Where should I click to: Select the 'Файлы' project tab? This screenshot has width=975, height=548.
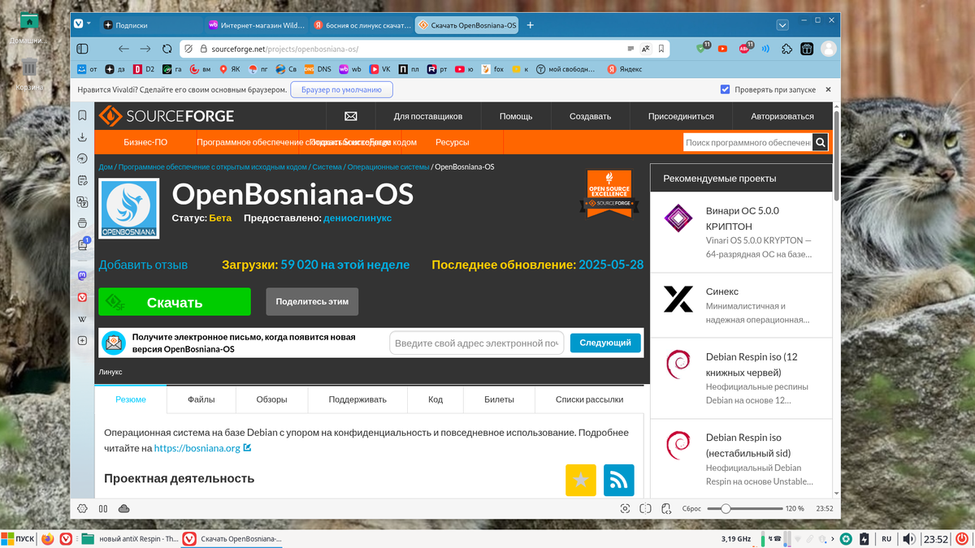(201, 399)
